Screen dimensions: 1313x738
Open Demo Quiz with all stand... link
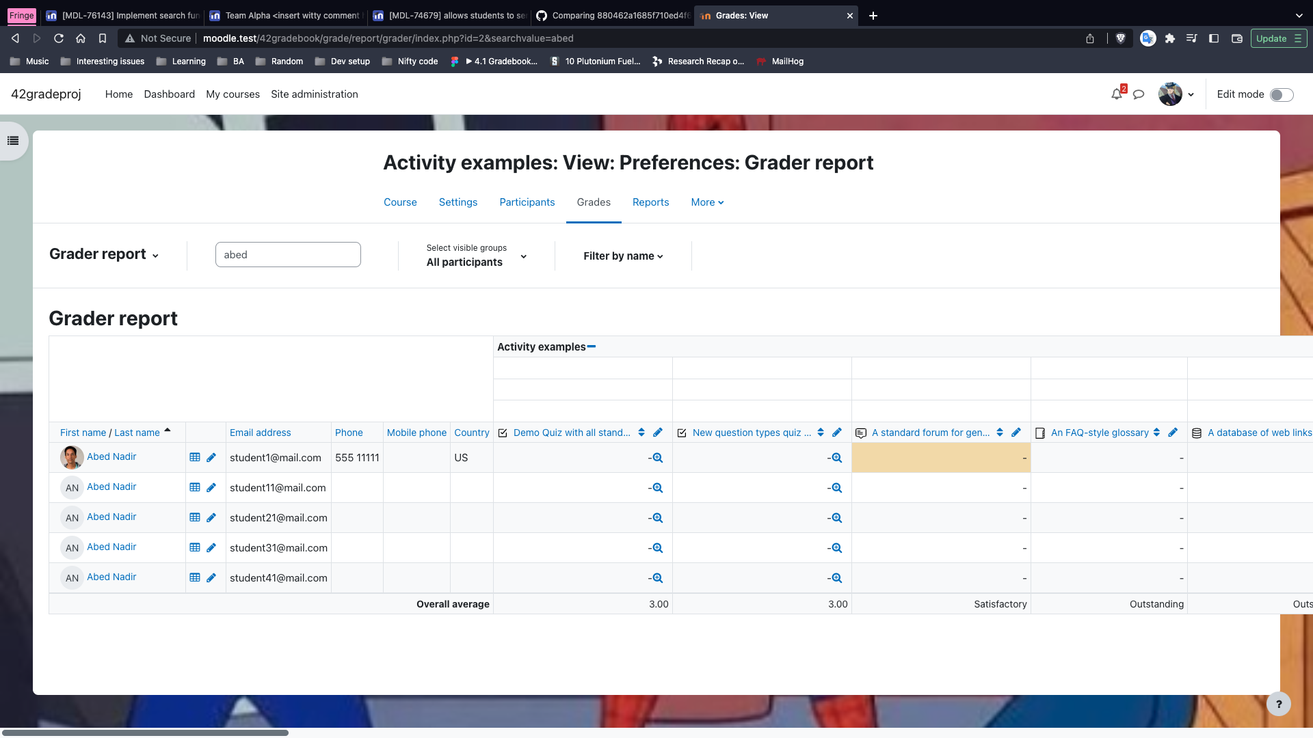coord(572,433)
